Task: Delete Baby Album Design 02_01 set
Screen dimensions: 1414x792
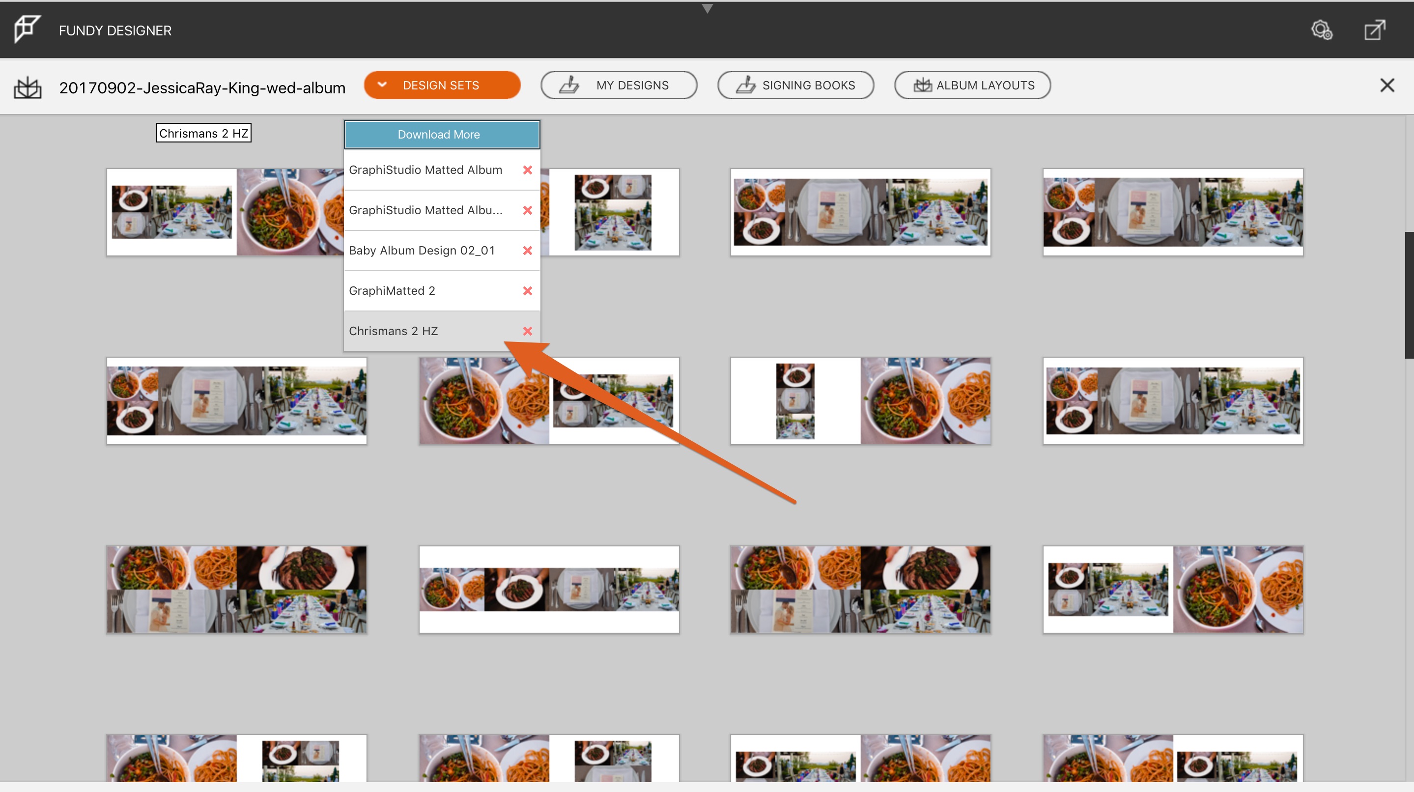Action: point(528,250)
